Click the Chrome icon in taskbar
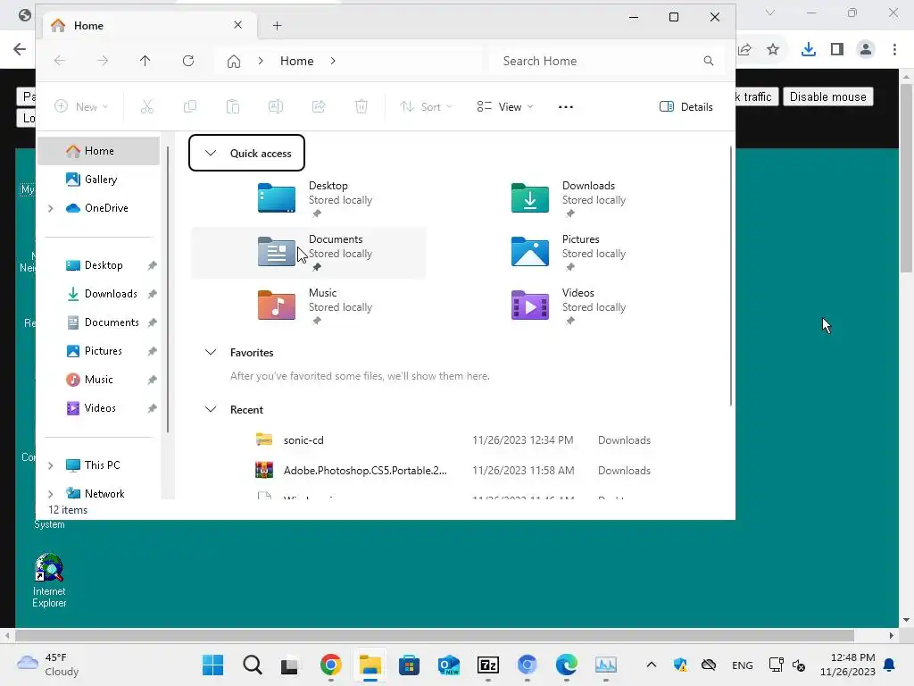The image size is (914, 686). click(330, 665)
